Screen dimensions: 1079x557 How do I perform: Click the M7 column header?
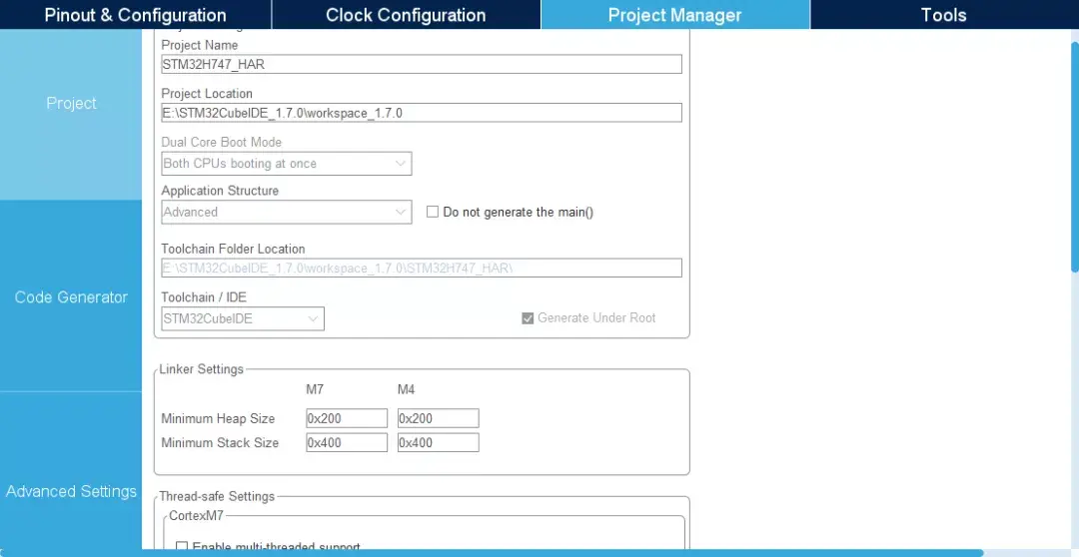point(315,390)
